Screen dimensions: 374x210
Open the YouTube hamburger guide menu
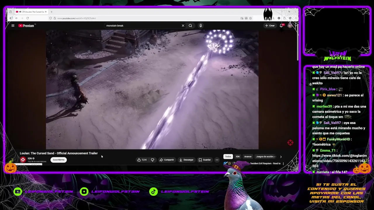(13, 26)
